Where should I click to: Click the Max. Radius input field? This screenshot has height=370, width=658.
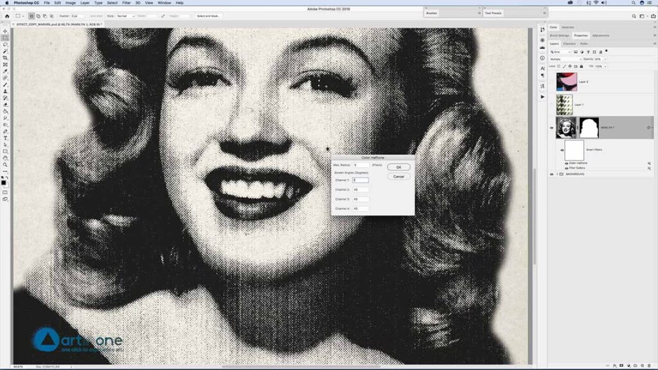click(361, 165)
